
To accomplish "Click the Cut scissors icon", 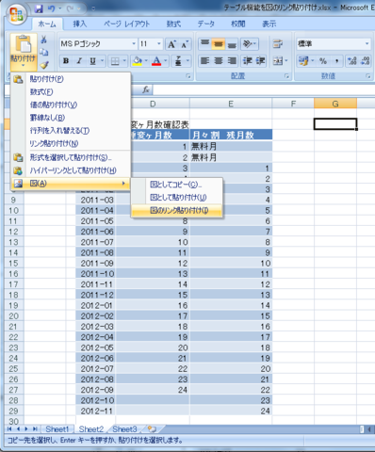I will click(x=43, y=40).
